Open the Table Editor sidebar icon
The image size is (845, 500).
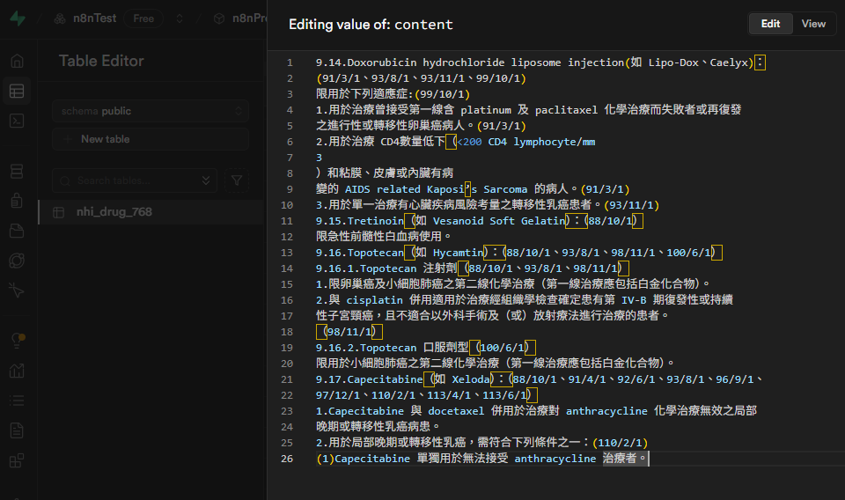pyautogui.click(x=17, y=91)
